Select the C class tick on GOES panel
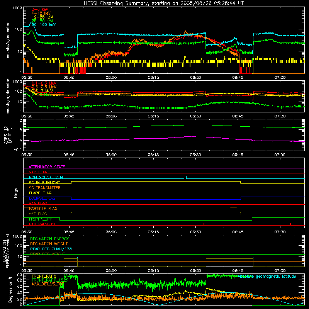 pos(21,121)
